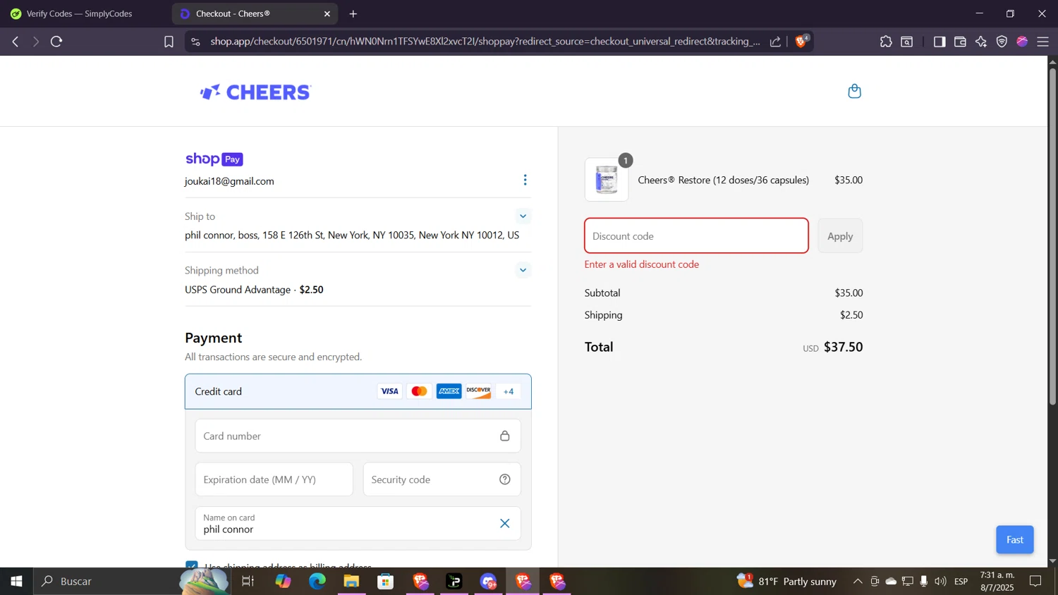Image resolution: width=1058 pixels, height=595 pixels.
Task: Click the Shop Pay logo
Action: [x=214, y=159]
